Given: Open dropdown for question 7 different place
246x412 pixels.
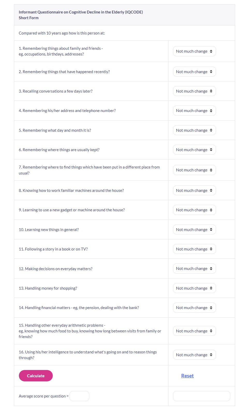Looking at the screenshot, I should (194, 170).
